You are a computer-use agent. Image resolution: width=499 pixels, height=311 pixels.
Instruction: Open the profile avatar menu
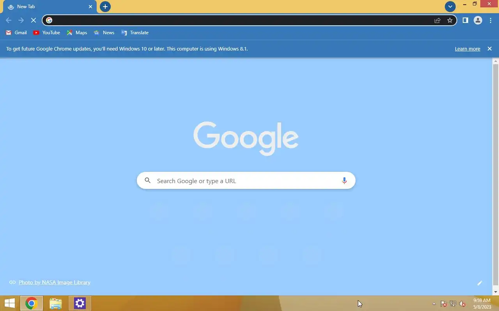[478, 20]
